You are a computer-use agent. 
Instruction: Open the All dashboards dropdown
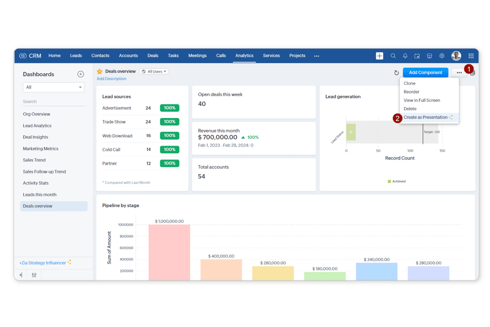point(54,87)
